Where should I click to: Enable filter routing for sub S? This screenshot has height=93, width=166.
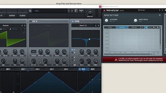point(72,60)
